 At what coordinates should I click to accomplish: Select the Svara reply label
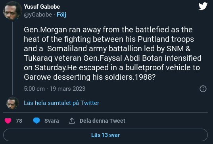click(52, 121)
